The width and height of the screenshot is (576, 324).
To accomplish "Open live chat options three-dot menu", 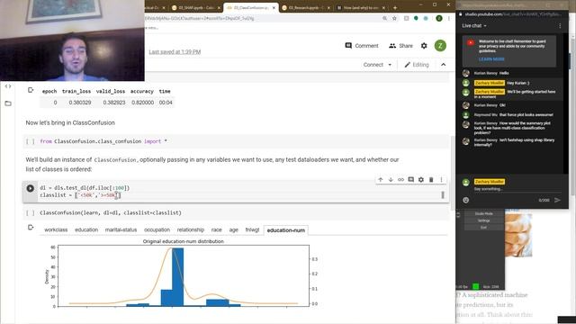I will 560,26.
